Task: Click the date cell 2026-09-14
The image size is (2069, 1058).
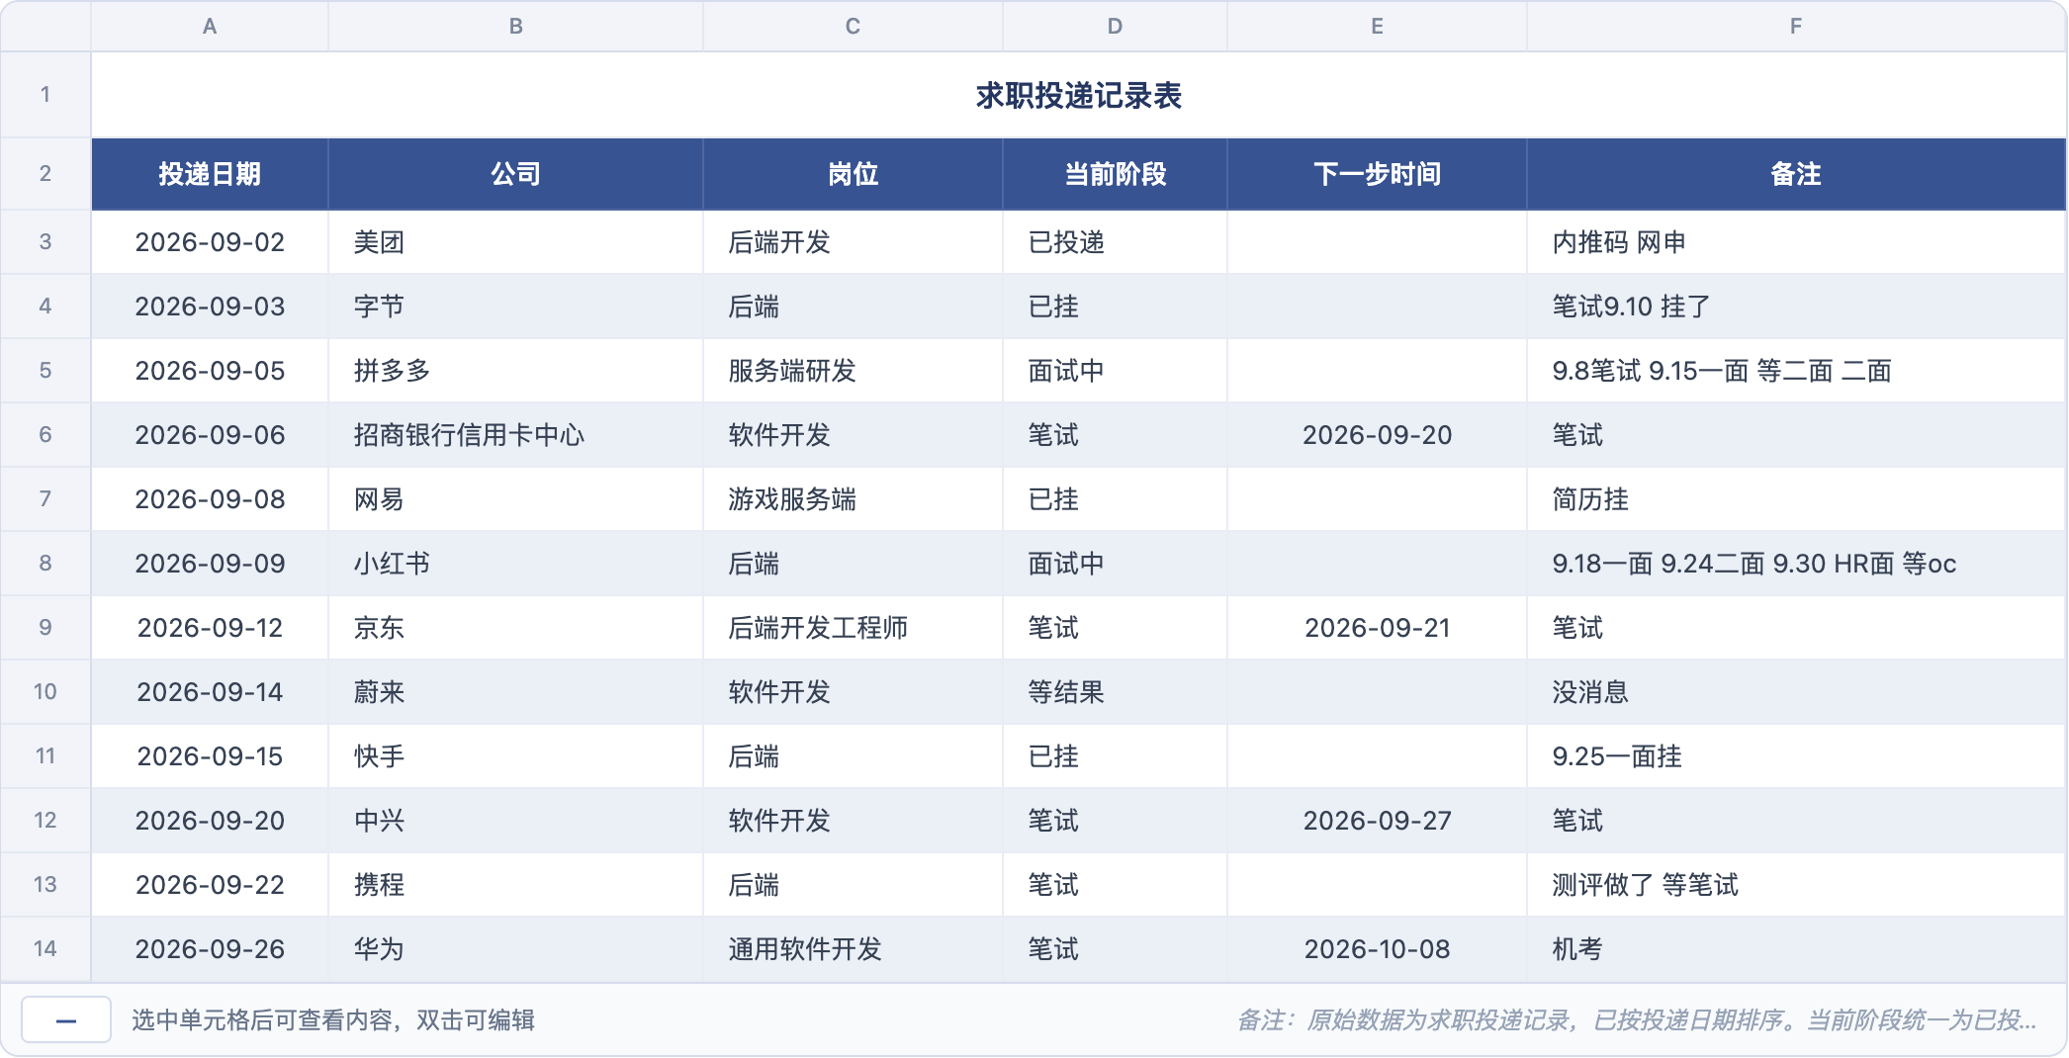Action: point(210,692)
